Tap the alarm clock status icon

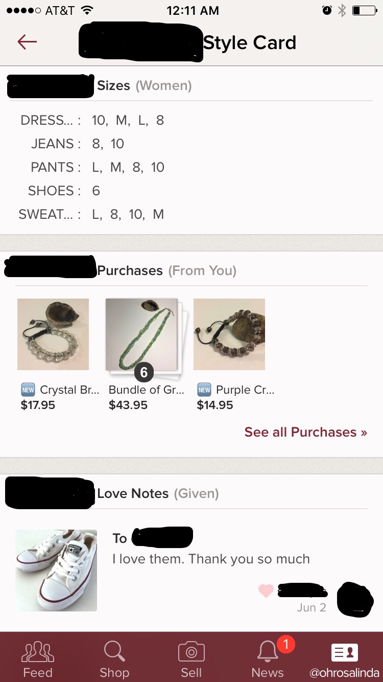[327, 10]
